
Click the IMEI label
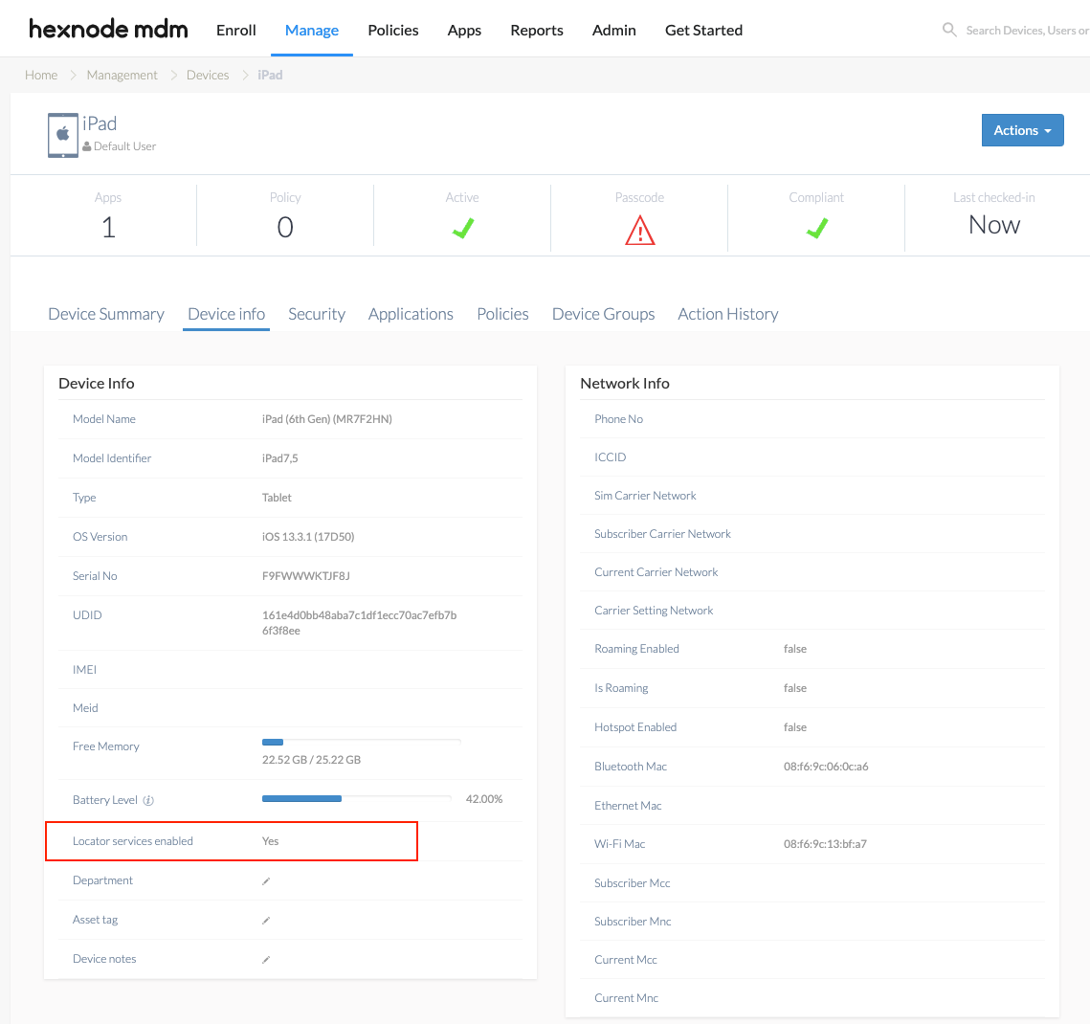(85, 670)
